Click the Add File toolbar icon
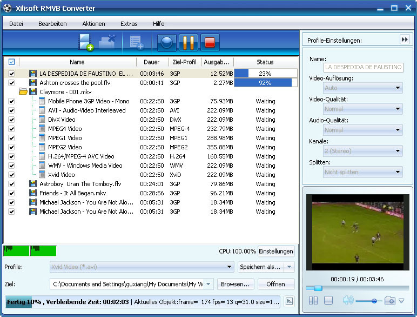This screenshot has height=317, width=417. [86, 42]
